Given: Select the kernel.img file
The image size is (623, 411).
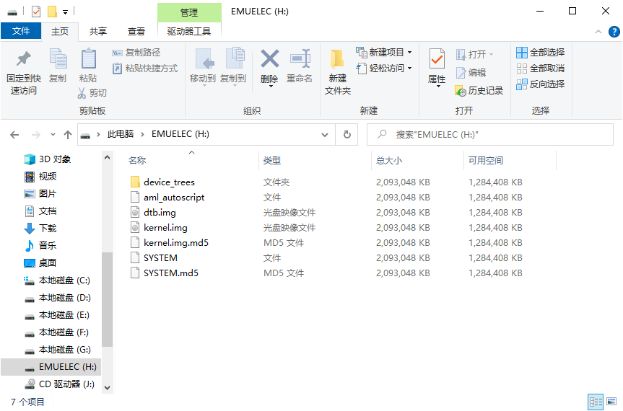Looking at the screenshot, I should (x=165, y=227).
